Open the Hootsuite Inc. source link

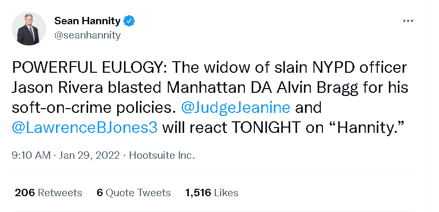click(161, 156)
